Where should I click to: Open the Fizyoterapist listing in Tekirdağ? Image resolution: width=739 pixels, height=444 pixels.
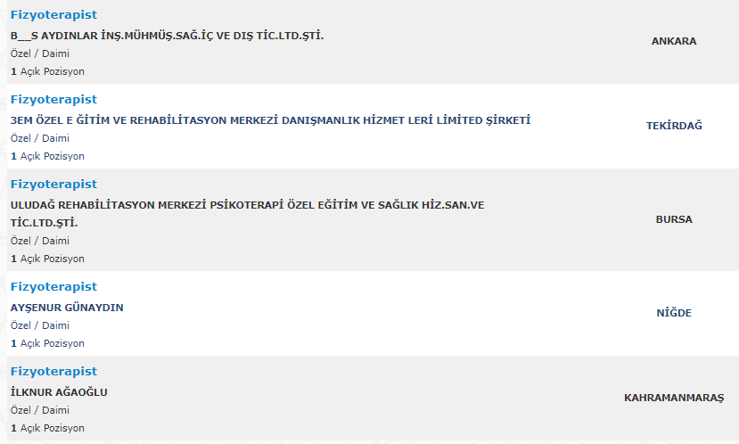pos(53,99)
